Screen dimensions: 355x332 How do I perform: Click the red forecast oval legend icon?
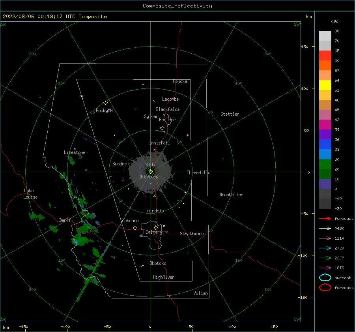click(325, 287)
